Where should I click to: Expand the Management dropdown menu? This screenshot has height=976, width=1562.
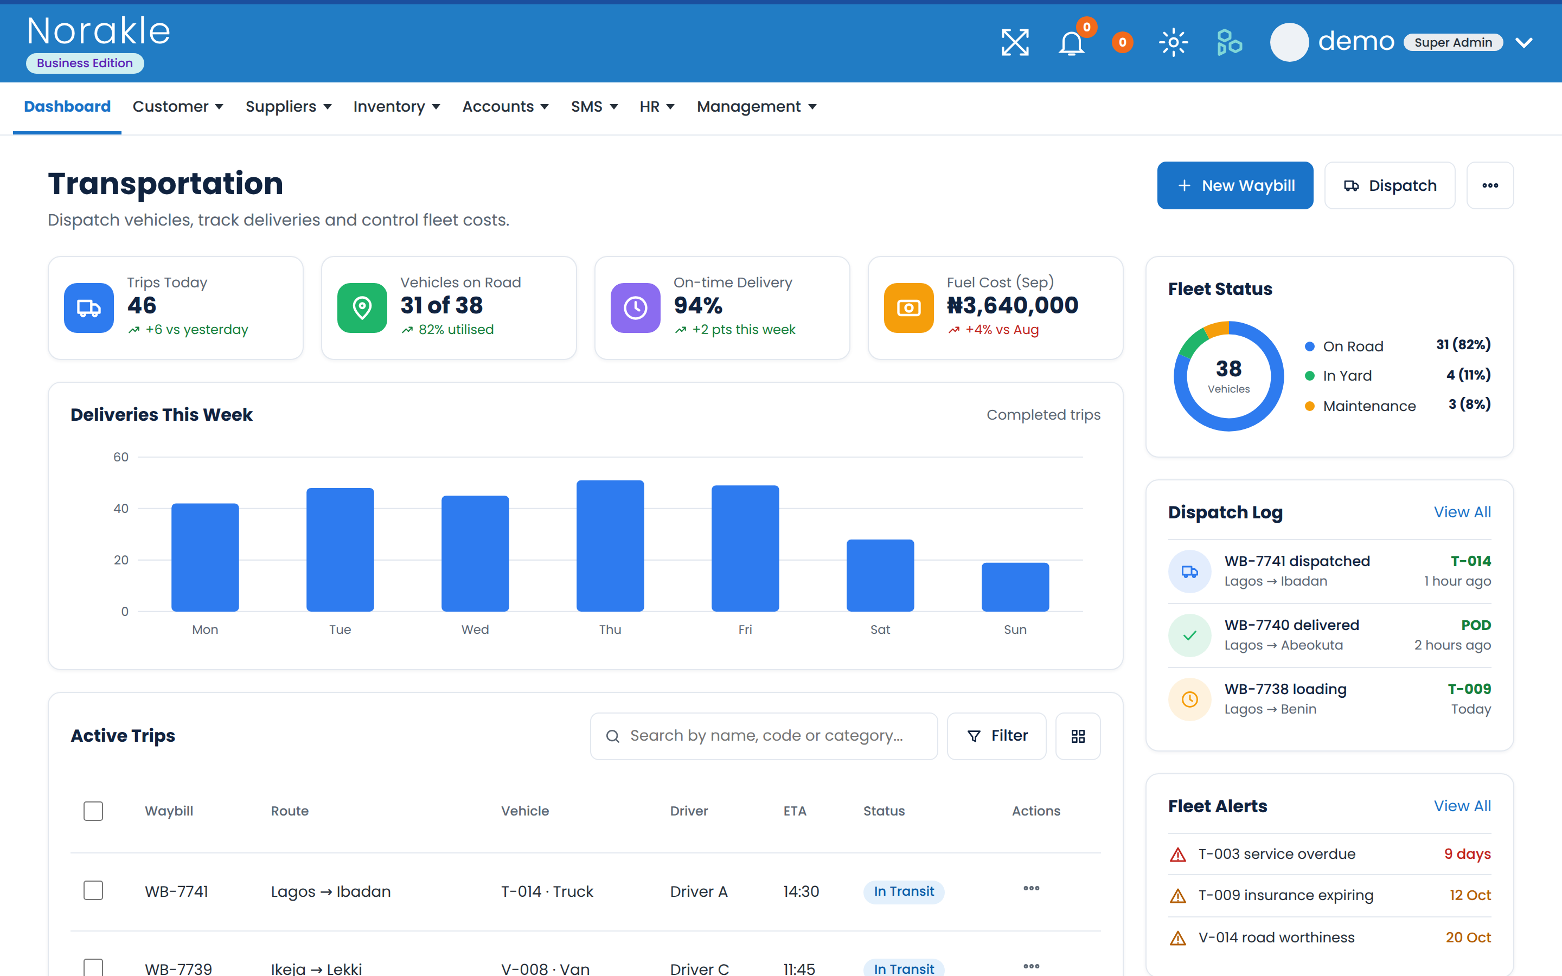click(757, 106)
